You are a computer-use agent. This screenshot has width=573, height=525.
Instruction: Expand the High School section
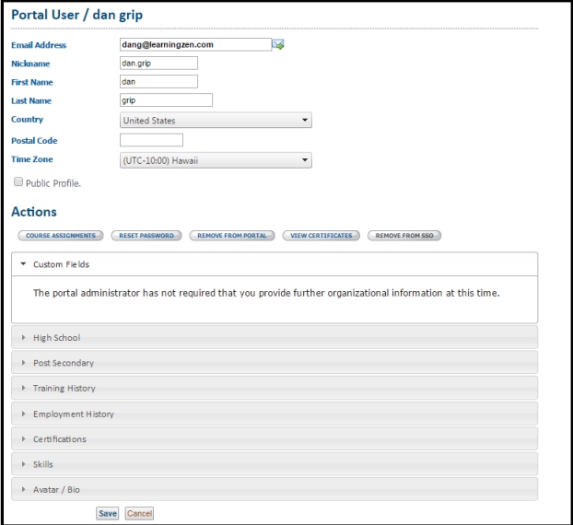click(275, 338)
